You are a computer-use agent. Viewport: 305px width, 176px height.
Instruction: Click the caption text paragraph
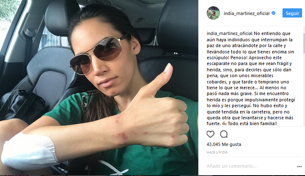click(x=251, y=78)
